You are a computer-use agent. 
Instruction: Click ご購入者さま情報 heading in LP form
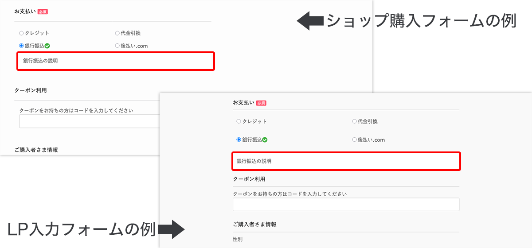(x=255, y=225)
